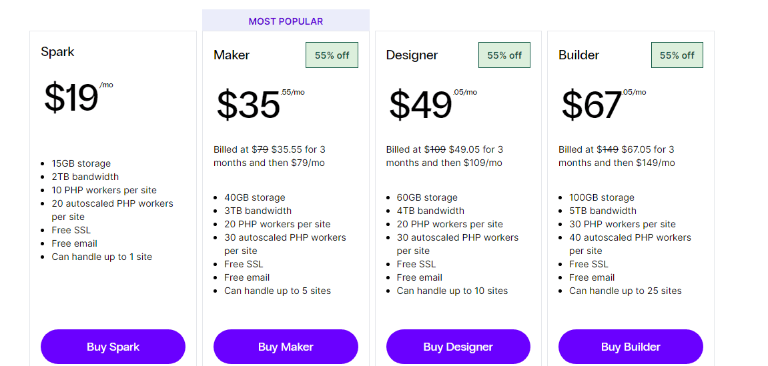Click the Spark plan title
This screenshot has height=366, width=768.
point(58,52)
